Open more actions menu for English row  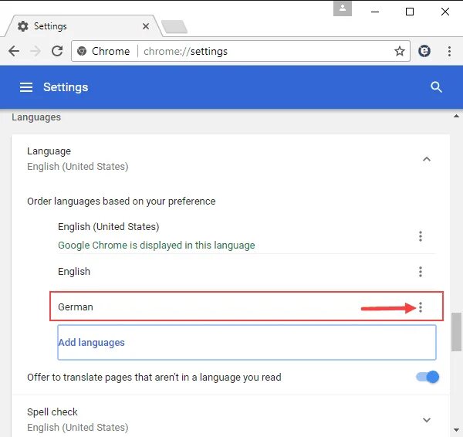pyautogui.click(x=421, y=272)
